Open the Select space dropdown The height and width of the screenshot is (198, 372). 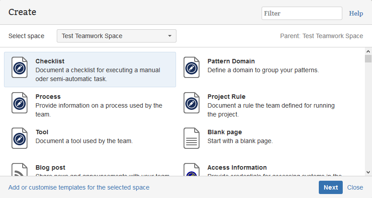[116, 36]
